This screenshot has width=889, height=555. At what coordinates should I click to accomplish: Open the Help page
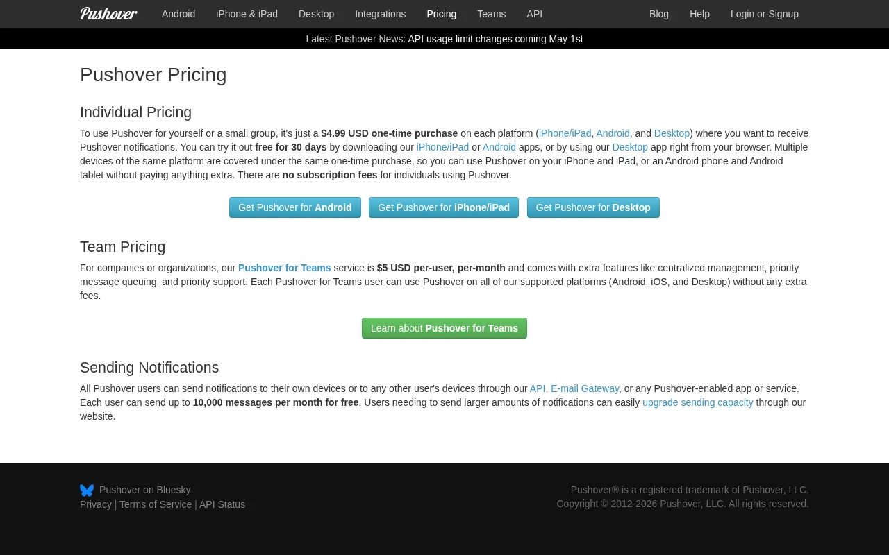pos(699,14)
